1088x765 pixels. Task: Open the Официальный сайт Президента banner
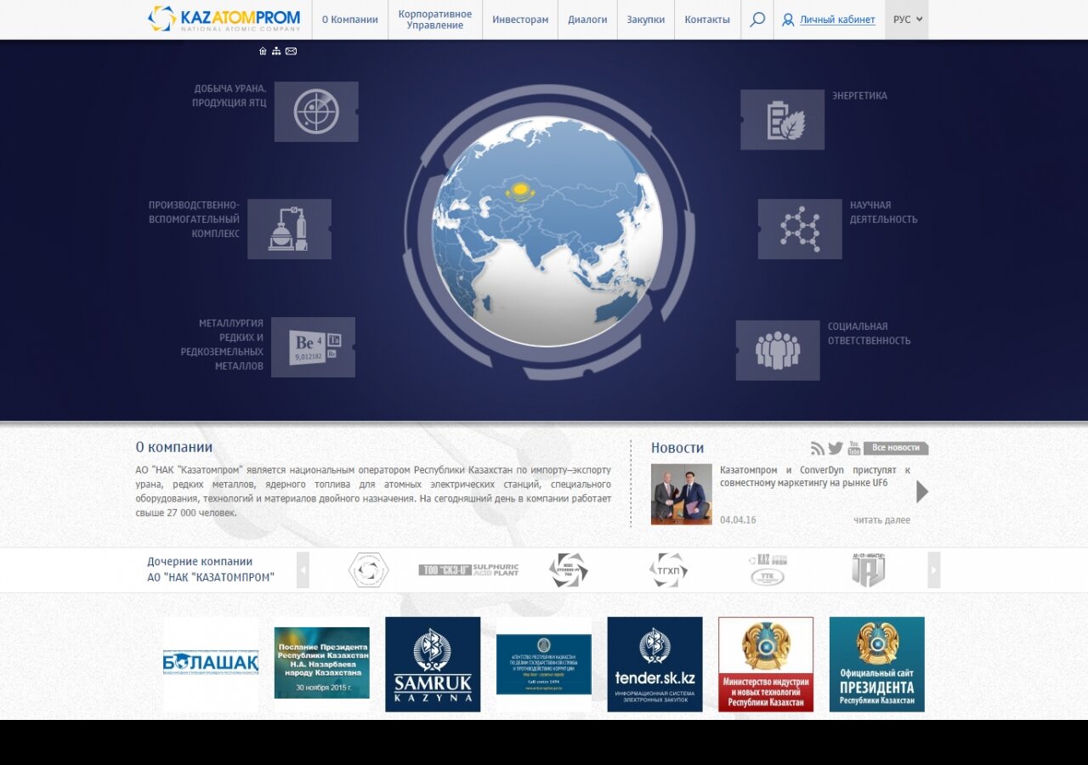[x=877, y=664]
